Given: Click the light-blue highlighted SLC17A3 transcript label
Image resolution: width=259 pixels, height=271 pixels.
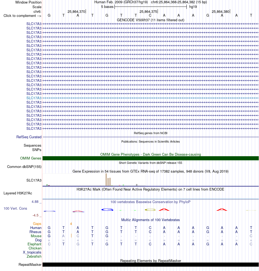Looking at the screenshot, I should point(34,98).
